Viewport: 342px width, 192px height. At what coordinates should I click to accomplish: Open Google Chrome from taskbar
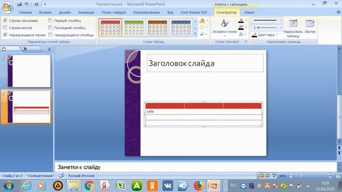(x=89, y=186)
